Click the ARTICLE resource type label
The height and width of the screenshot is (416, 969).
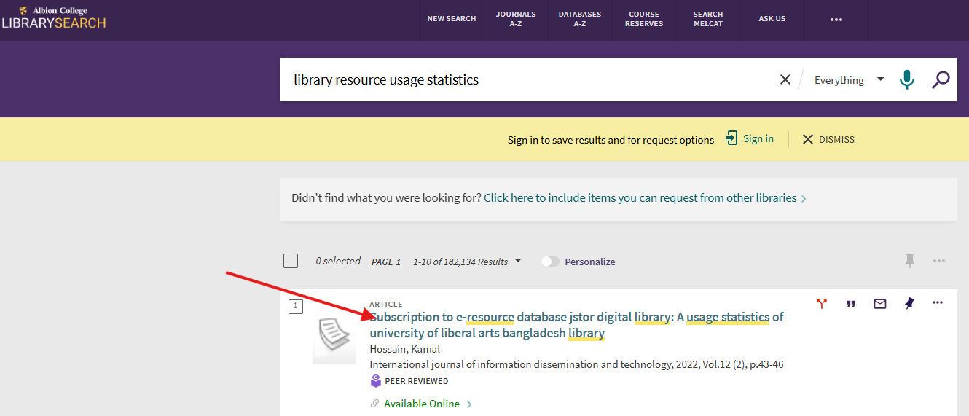pyautogui.click(x=386, y=304)
